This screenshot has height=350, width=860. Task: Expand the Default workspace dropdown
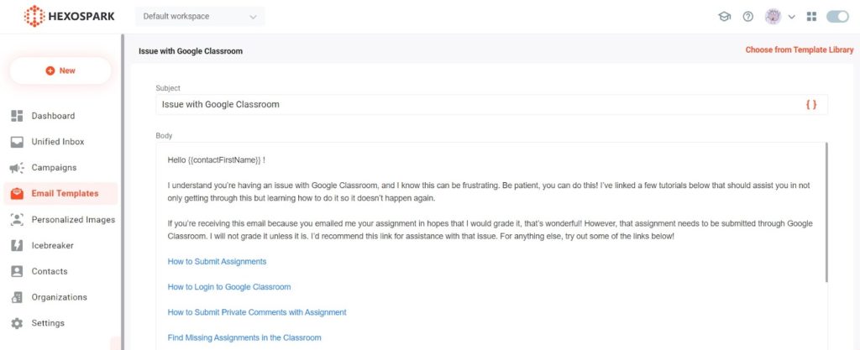click(x=200, y=17)
